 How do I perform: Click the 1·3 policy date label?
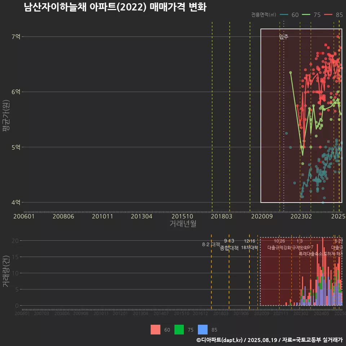pos(300,241)
